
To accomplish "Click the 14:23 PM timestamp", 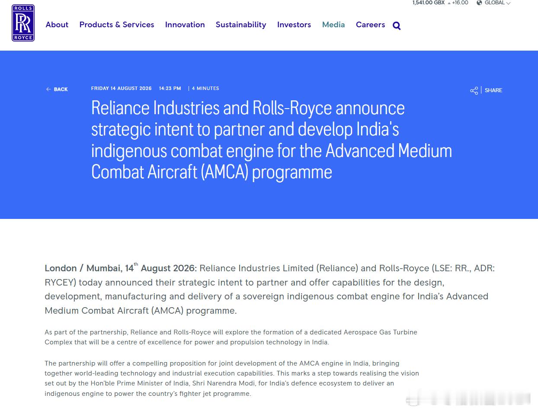I will [170, 88].
